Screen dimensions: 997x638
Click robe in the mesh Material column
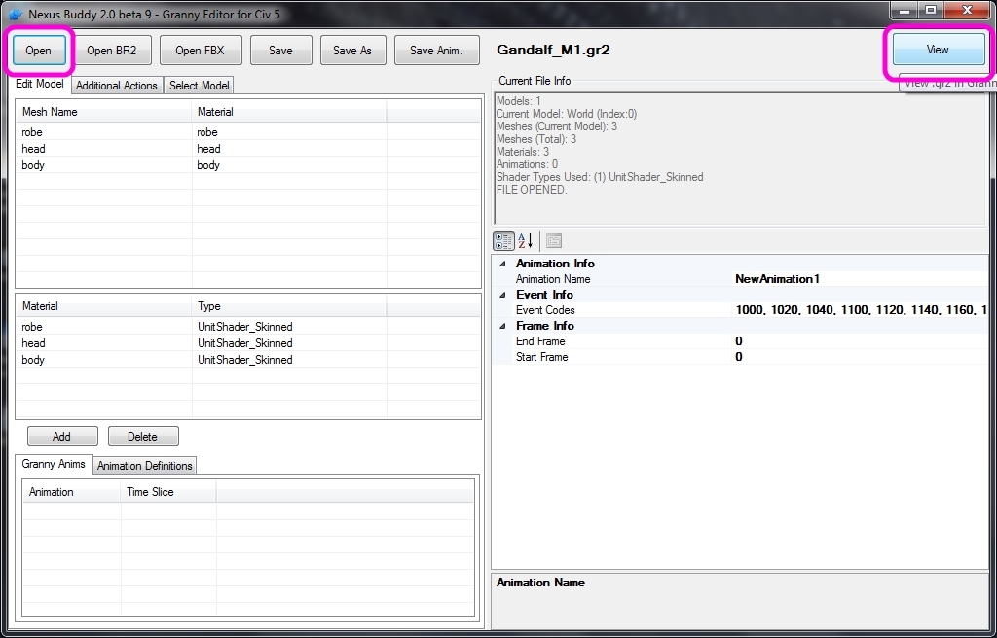pos(207,132)
